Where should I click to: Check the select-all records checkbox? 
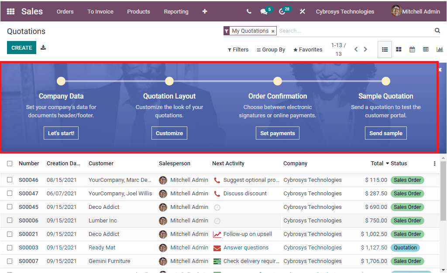point(10,163)
